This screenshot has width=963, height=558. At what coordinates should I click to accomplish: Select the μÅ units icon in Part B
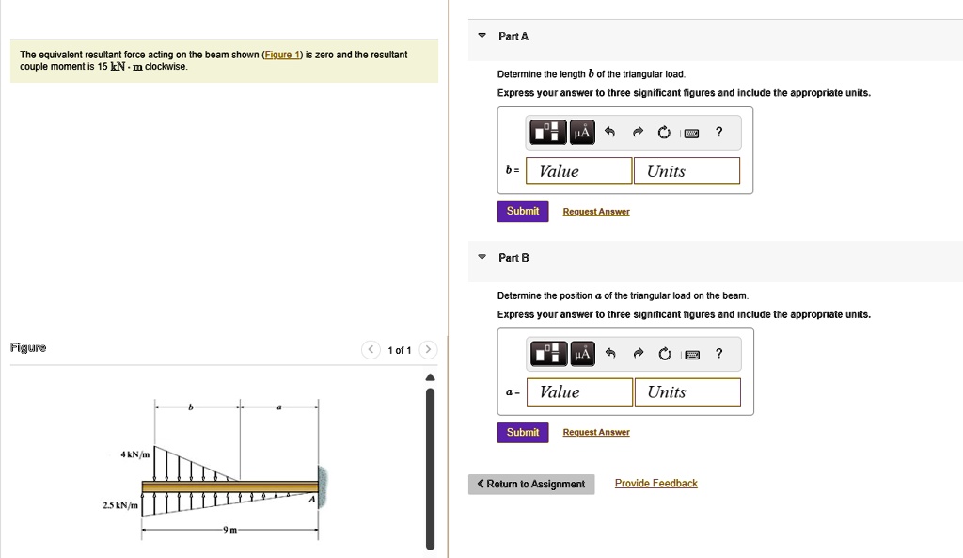[581, 353]
